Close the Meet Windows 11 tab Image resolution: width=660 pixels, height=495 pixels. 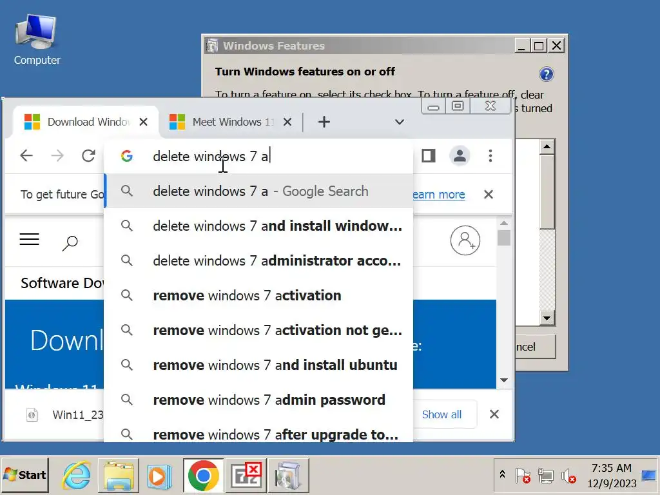point(287,122)
